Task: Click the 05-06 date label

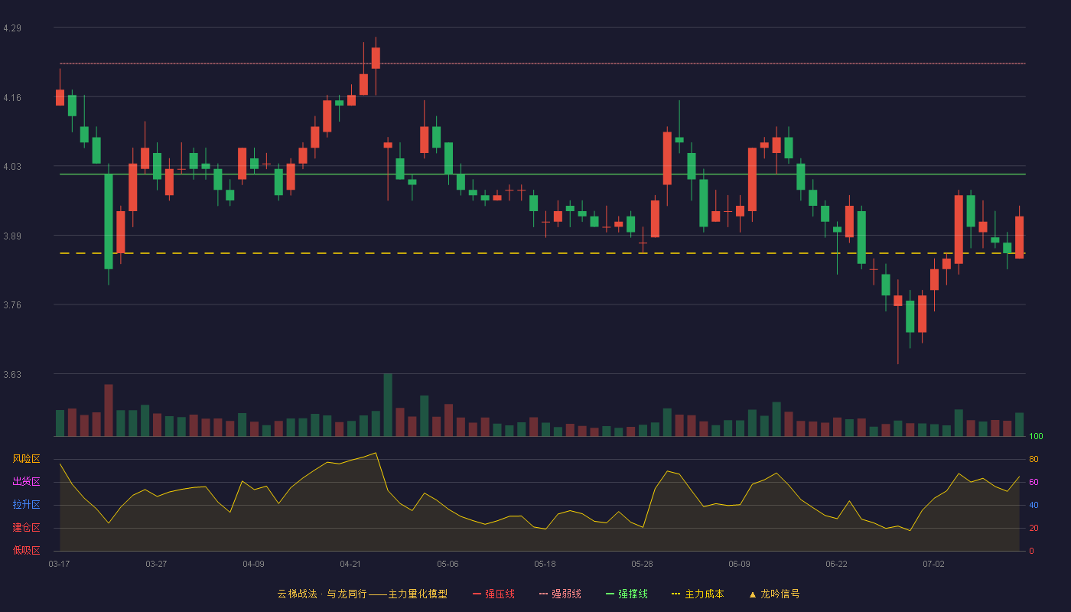Action: (x=448, y=564)
